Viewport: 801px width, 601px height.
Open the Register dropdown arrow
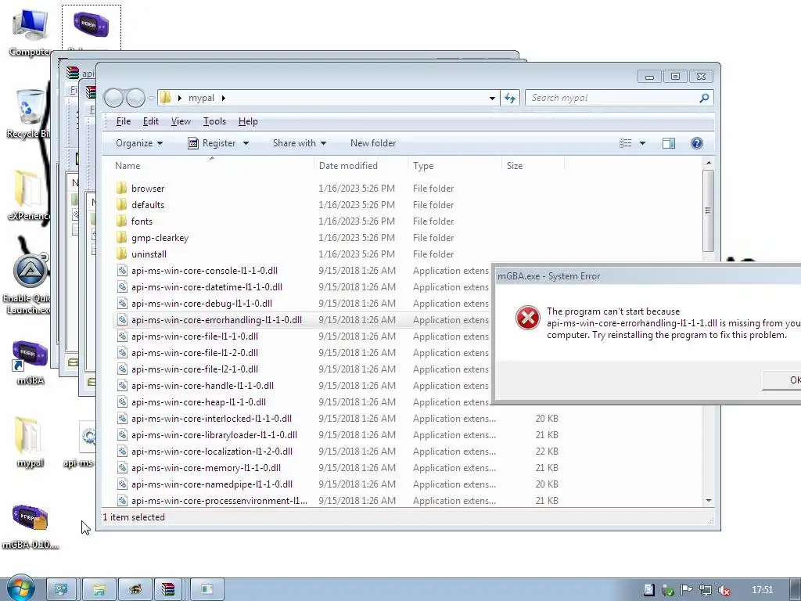(x=246, y=143)
